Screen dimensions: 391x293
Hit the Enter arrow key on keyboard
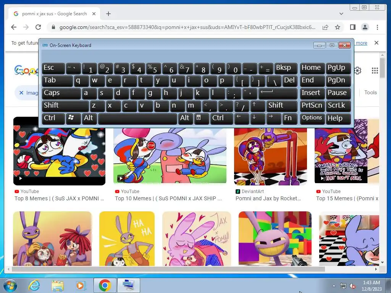(278, 93)
